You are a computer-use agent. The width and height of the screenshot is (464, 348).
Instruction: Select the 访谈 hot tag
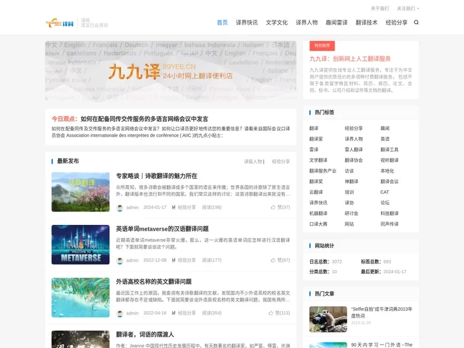coord(349,171)
